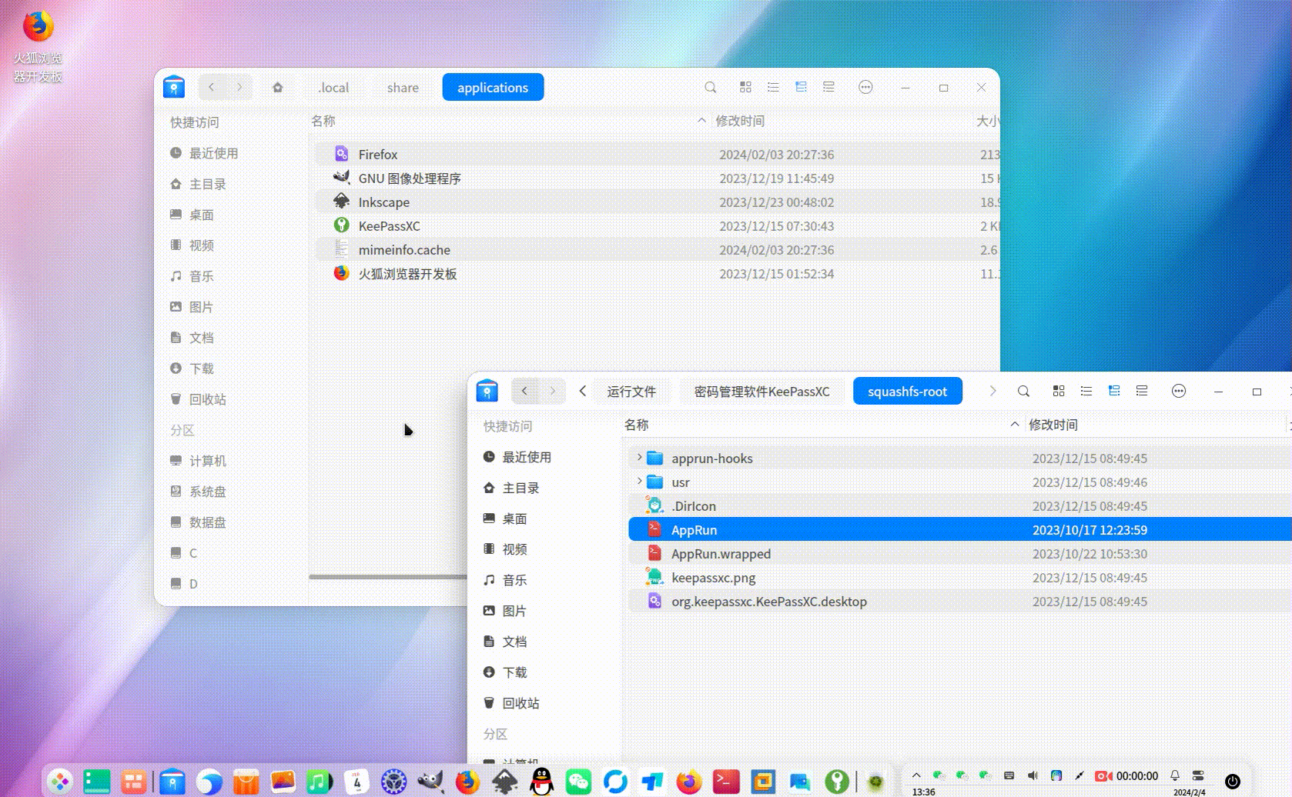Sort by 修改时间 column in applications window
Viewport: 1292px width, 797px height.
tap(739, 121)
